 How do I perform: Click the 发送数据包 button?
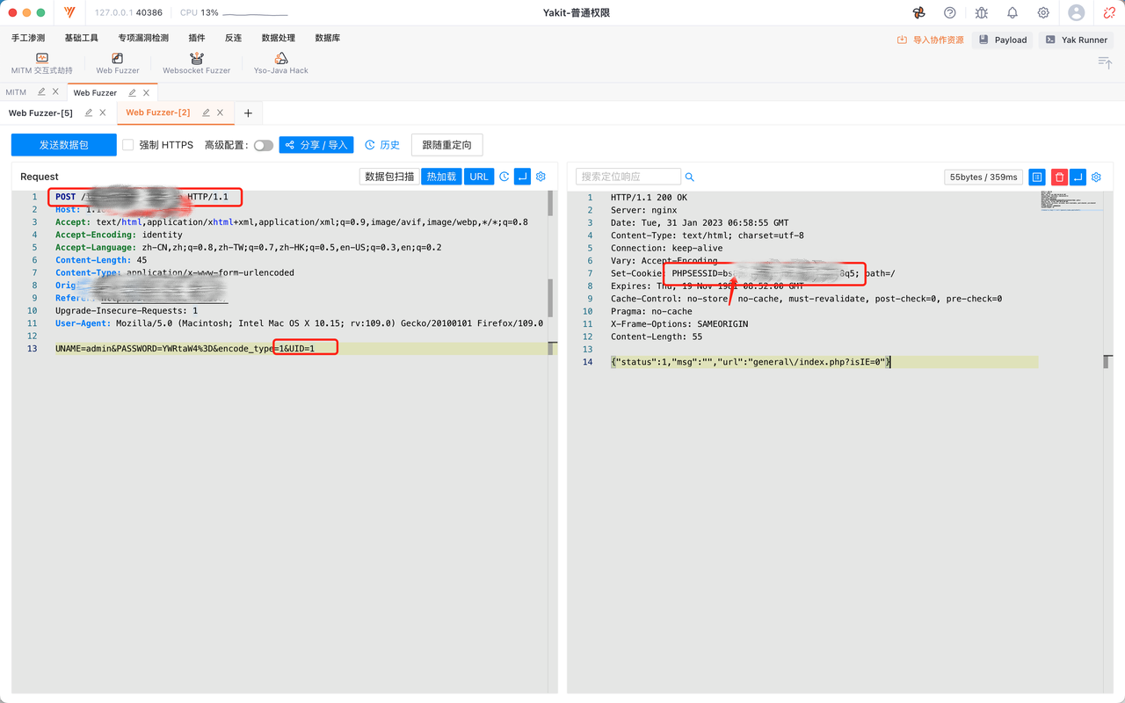63,145
